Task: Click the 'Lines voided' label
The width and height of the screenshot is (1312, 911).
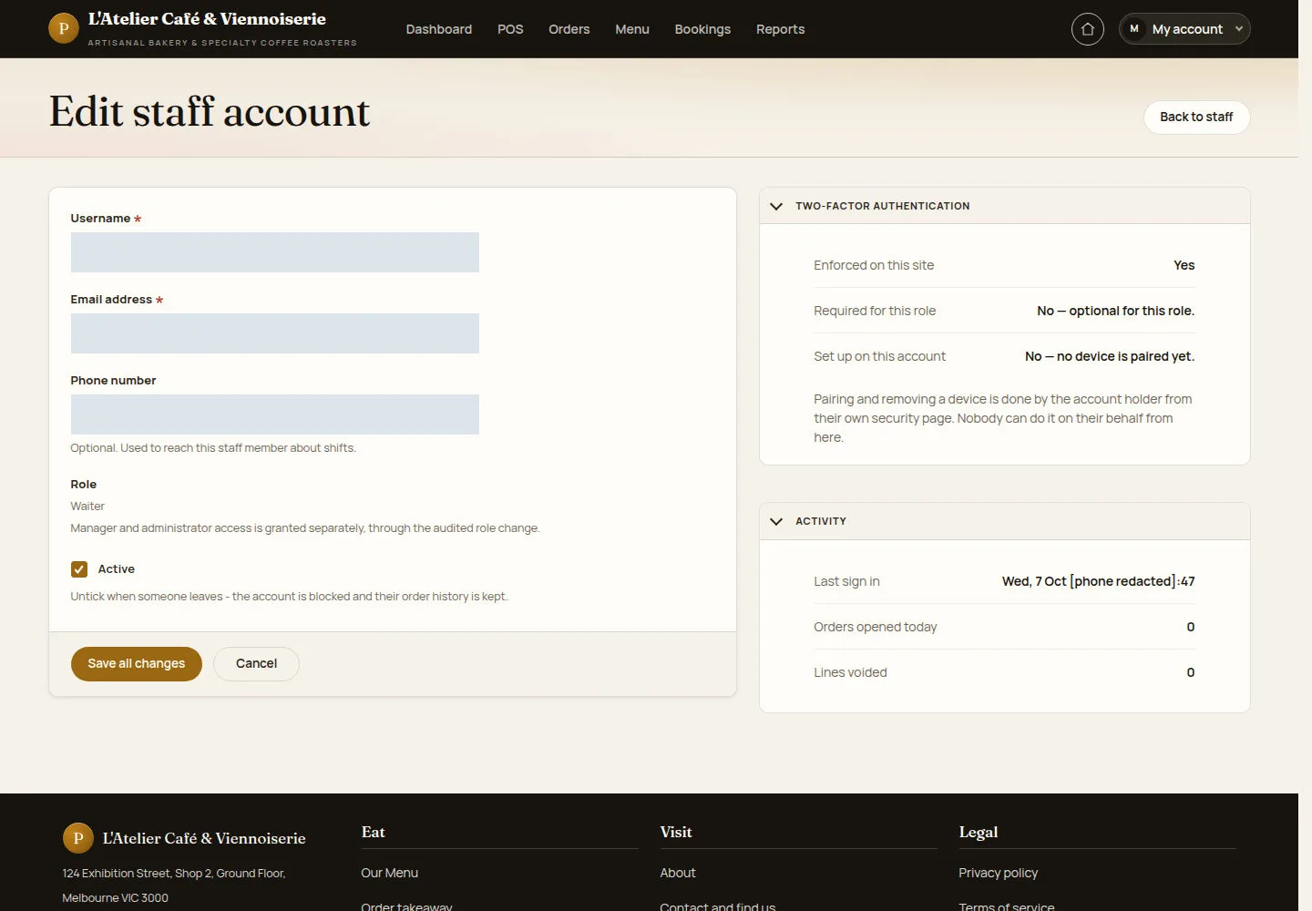Action: [850, 672]
